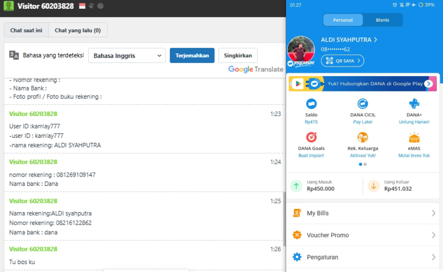This screenshot has width=443, height=272.
Task: Tap the Rp451.032 Uang Keluar amount
Action: point(398,189)
